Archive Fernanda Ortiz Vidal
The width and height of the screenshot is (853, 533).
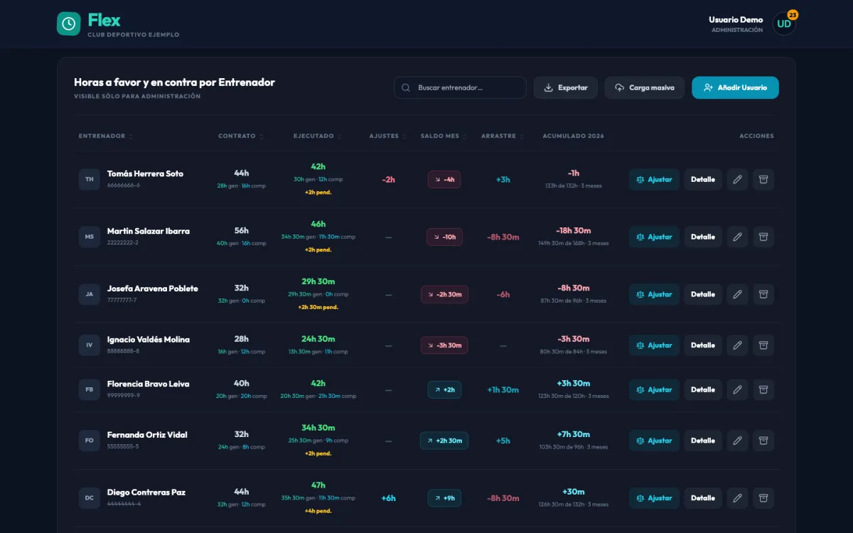(763, 441)
